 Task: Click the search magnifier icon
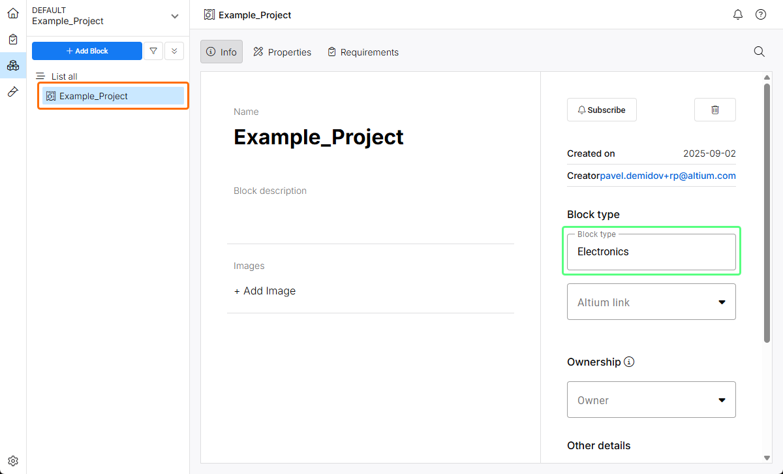[x=760, y=52]
